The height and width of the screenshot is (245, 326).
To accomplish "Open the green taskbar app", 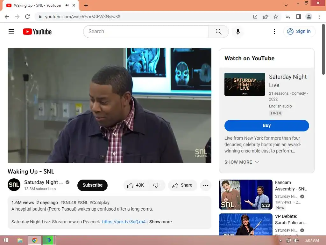I will [x=48, y=240].
